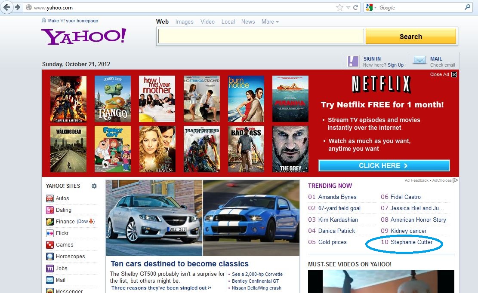Screen dimensions: 478x293
Task: Click the Jobs monster icon
Action: (49, 269)
